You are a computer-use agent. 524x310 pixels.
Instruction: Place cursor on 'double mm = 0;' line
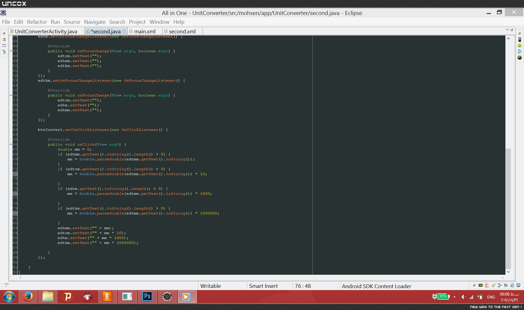tap(75, 149)
